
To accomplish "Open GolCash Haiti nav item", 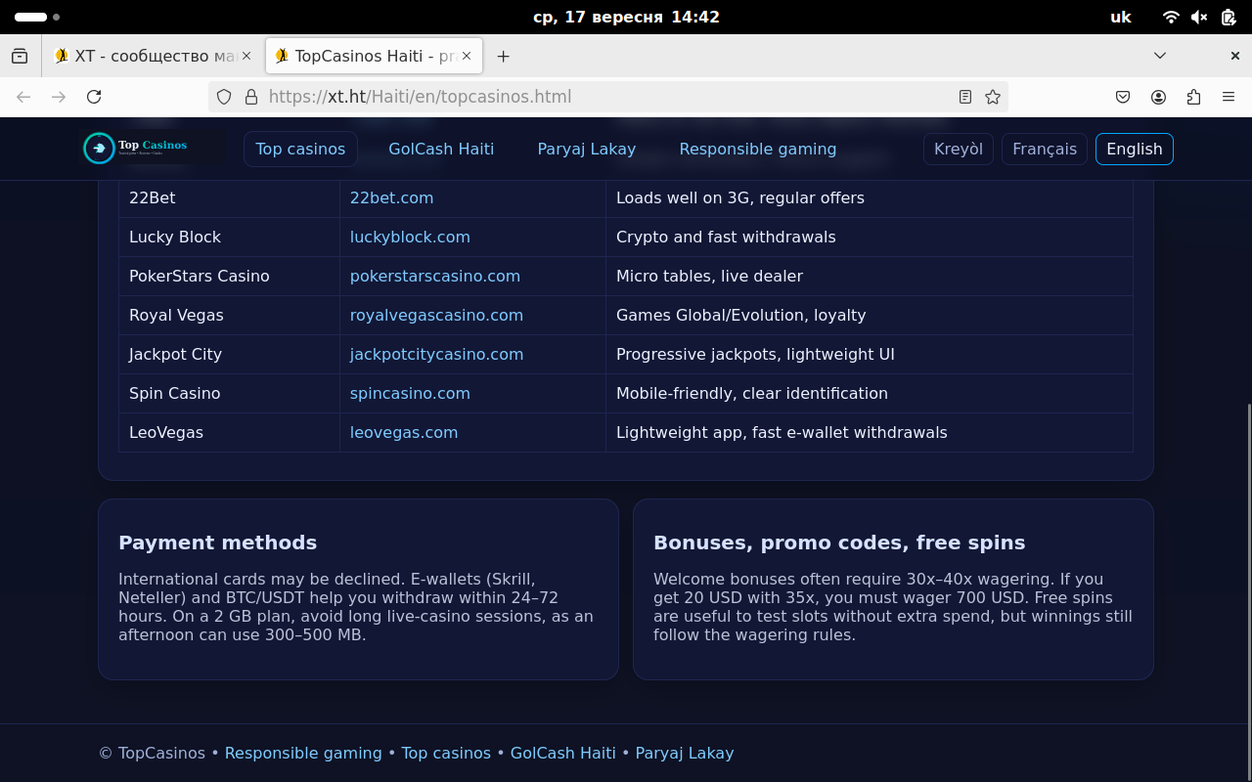I will pos(441,149).
